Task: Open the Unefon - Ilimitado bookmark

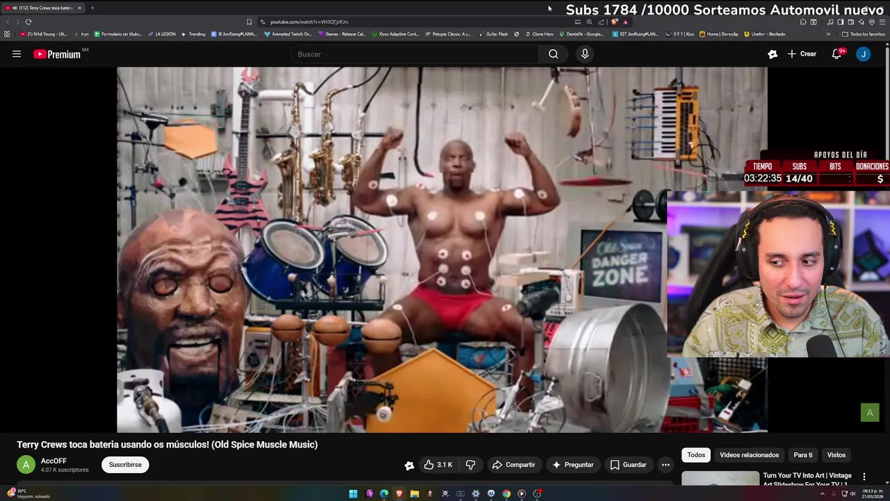Action: tap(764, 33)
